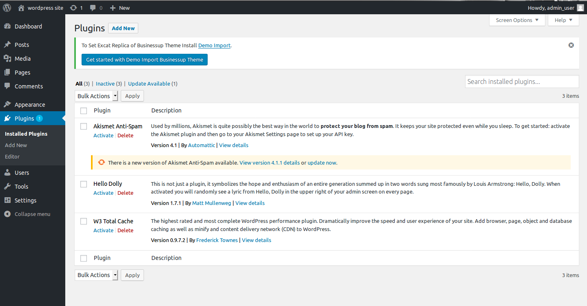This screenshot has width=587, height=306.
Task: Click the Appearance paintbrush icon
Action: 7,105
